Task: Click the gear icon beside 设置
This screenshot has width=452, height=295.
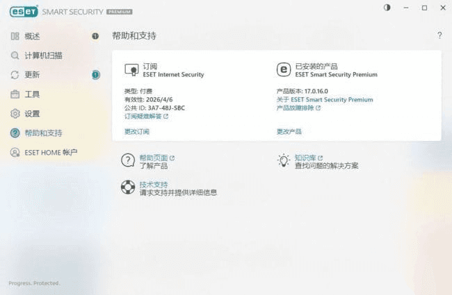Action: (x=15, y=114)
